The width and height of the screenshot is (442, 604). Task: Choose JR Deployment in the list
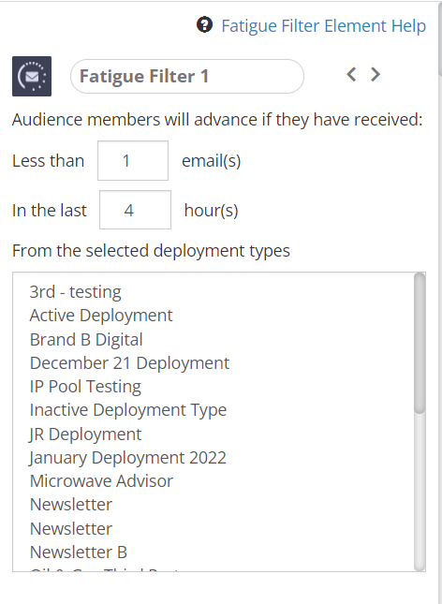tap(85, 435)
